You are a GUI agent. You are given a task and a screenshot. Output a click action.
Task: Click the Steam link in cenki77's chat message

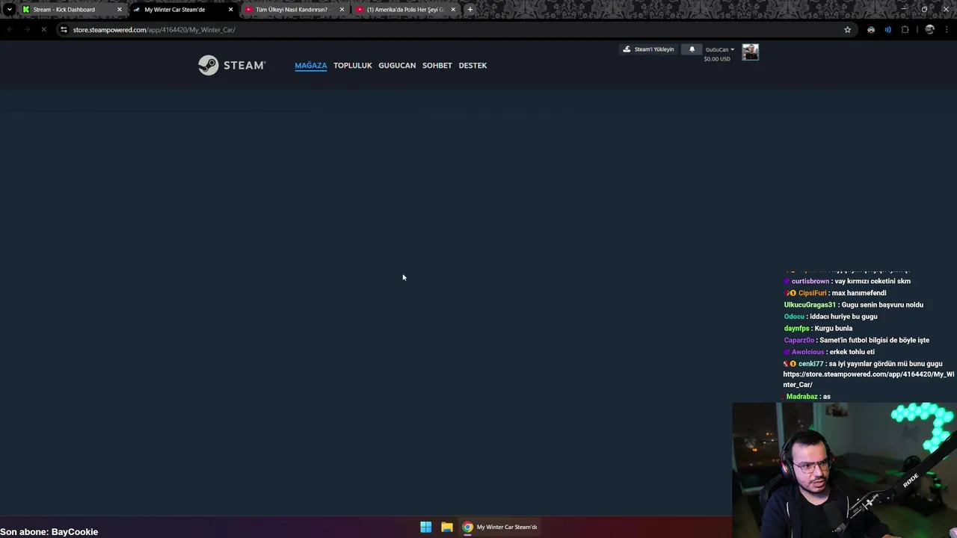(x=869, y=379)
